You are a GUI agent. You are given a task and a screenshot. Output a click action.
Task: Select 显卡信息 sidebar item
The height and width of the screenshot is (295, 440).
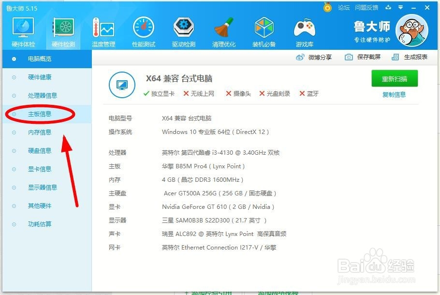pyautogui.click(x=47, y=169)
